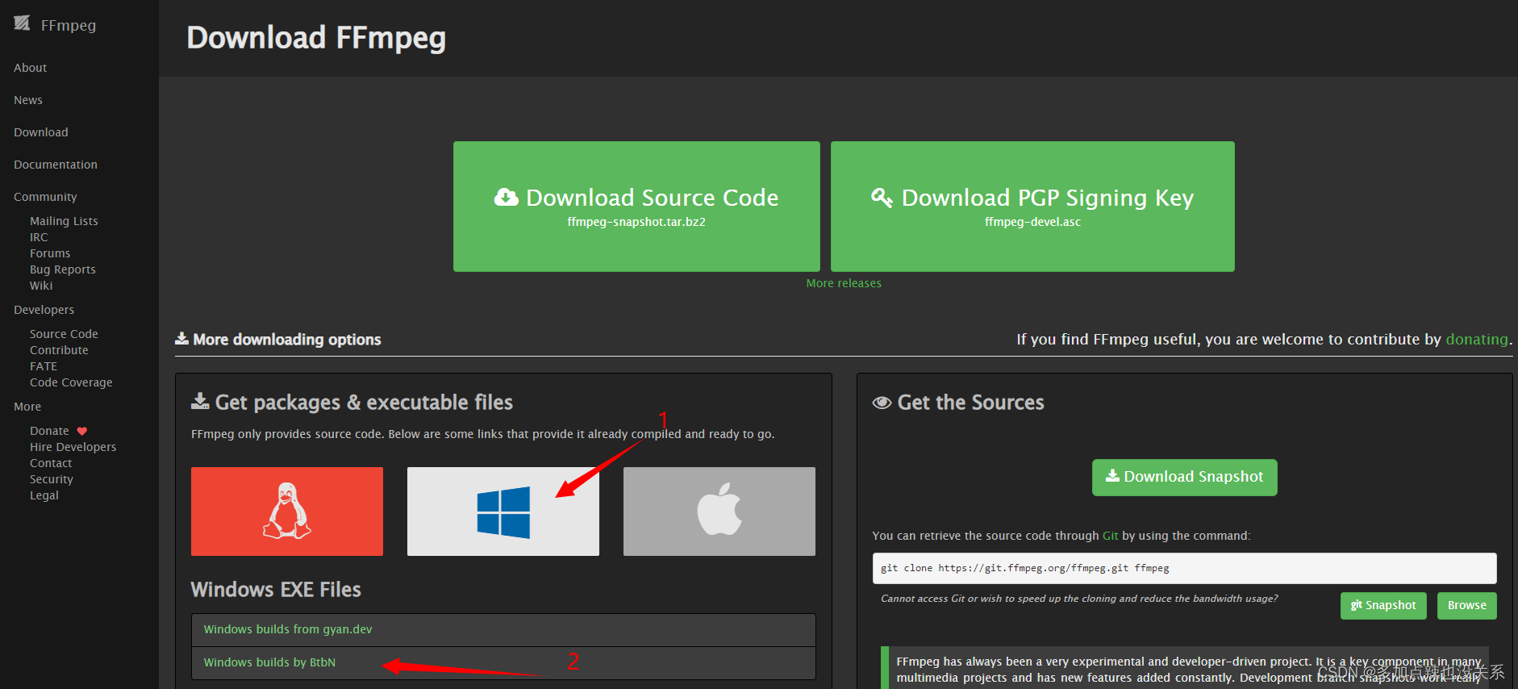Screen dimensions: 1518x689
Task: Open the IRC link
Action: (39, 237)
